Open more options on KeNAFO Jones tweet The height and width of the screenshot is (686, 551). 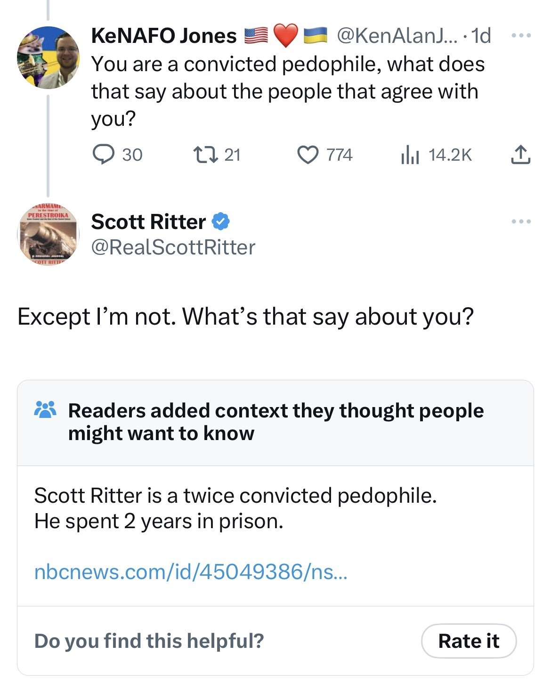pos(522,35)
